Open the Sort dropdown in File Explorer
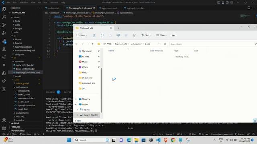Viewport: 257px width, 144px height. point(146,35)
